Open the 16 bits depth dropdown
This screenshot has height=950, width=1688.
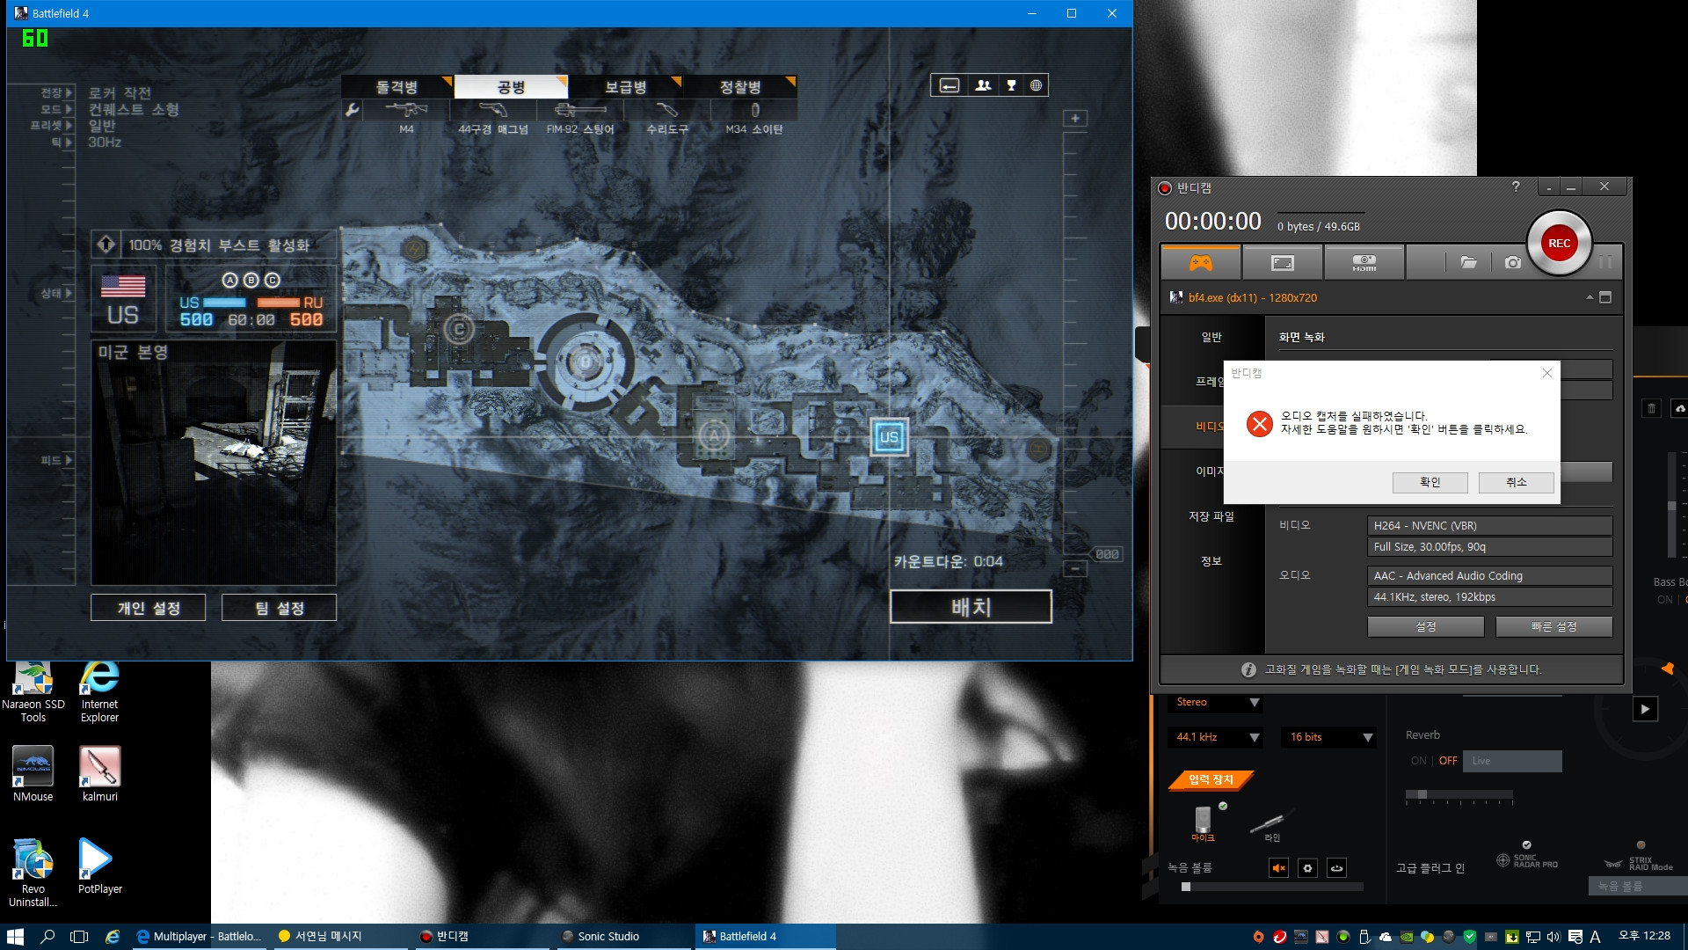click(1330, 737)
